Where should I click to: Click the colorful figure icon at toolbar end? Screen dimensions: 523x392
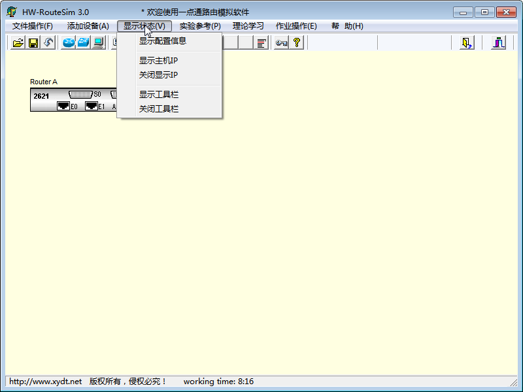(x=499, y=42)
